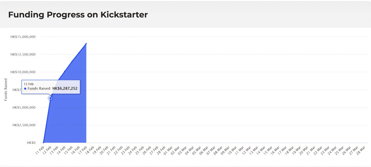Click the '11 Feb' x-axis date label
The height and width of the screenshot is (167, 371).
click(x=40, y=150)
